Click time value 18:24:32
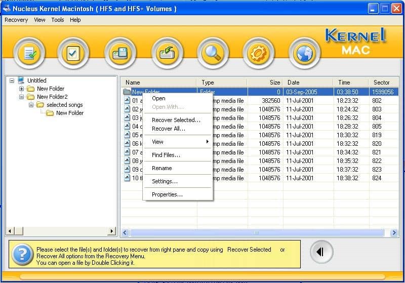Viewport: 405px width, 283px height. click(x=347, y=109)
